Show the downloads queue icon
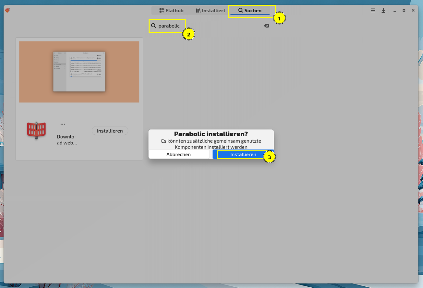Screen dimensions: 423x288 [x=383, y=10]
